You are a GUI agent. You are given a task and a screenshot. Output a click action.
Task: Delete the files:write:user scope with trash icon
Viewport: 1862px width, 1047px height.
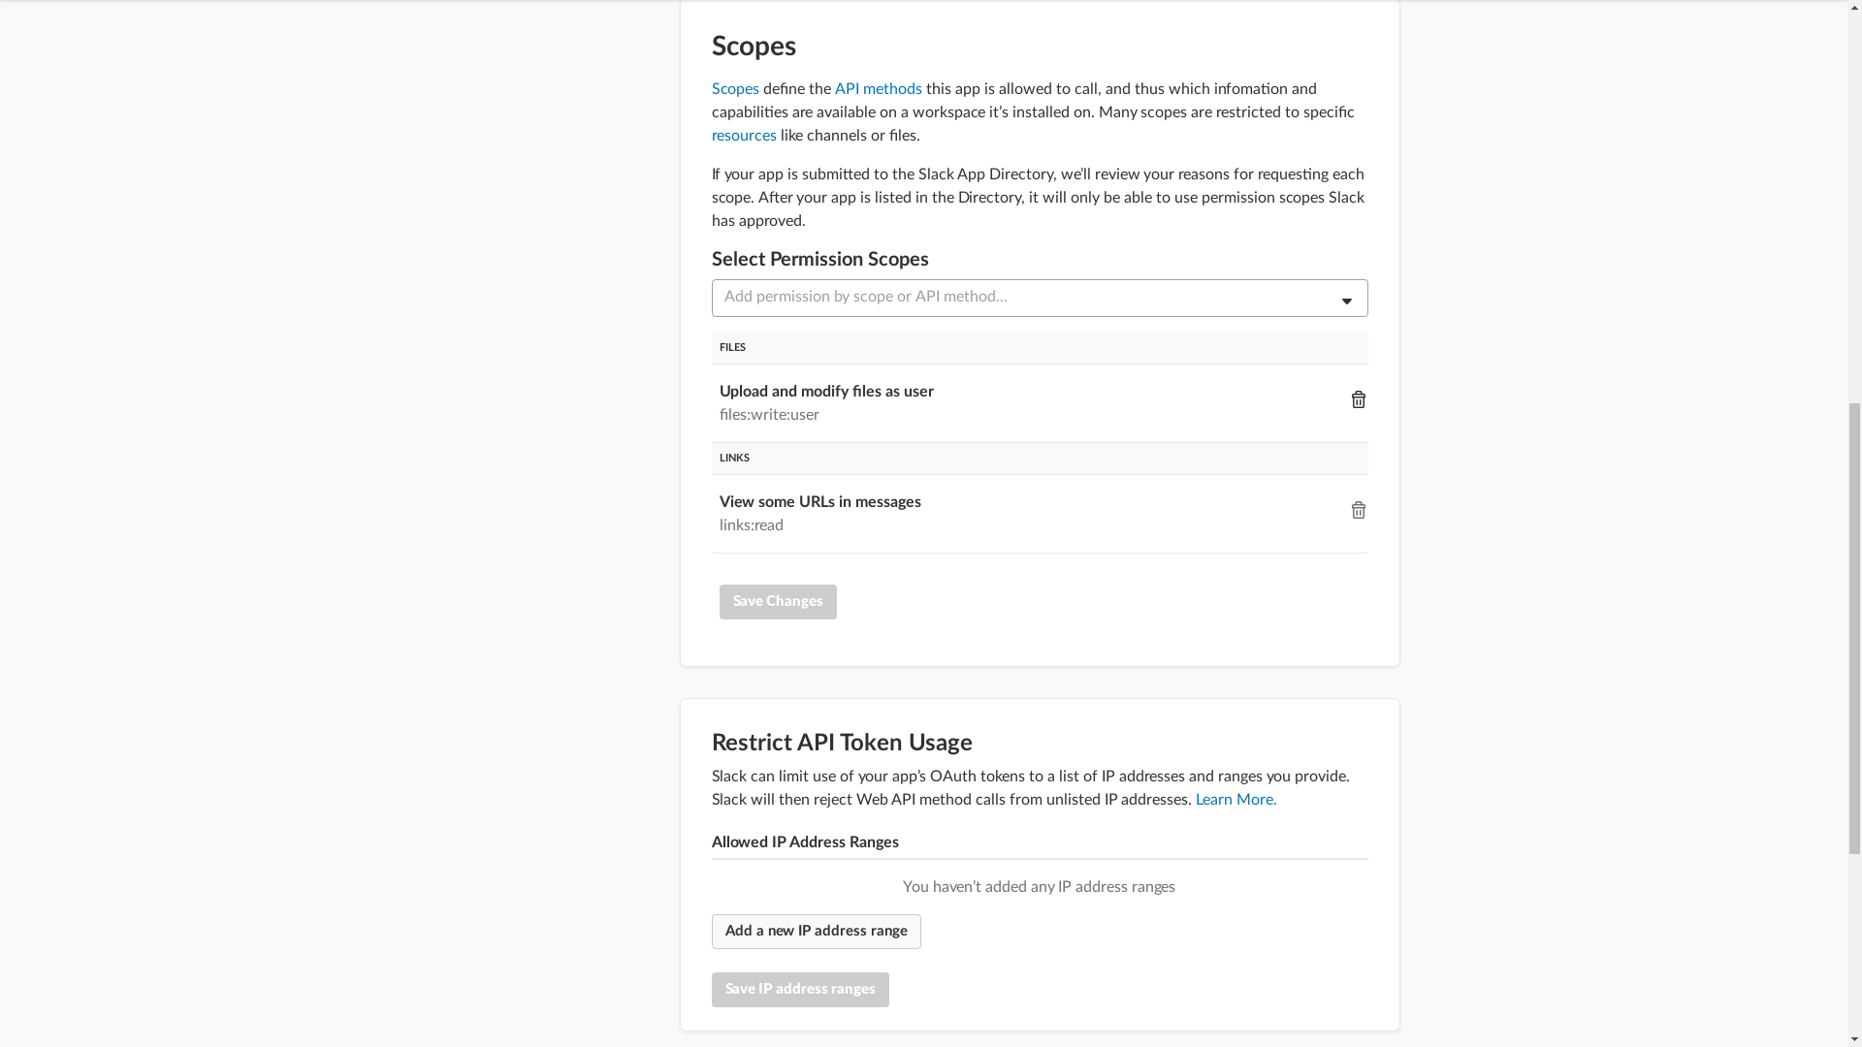pyautogui.click(x=1358, y=399)
